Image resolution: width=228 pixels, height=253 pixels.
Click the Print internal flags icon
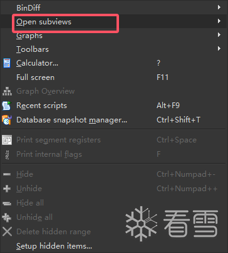coord(8,154)
